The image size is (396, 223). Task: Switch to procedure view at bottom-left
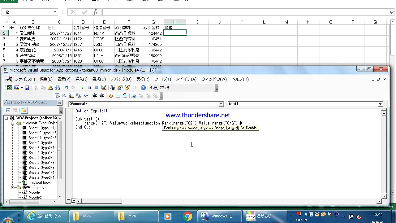69,201
